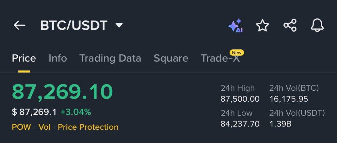Tap the back arrow icon
Viewport: 337px width, 143px height.
click(x=19, y=25)
